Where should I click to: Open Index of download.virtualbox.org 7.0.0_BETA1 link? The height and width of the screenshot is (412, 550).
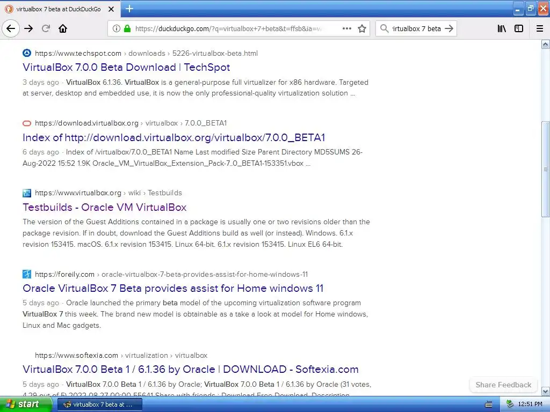click(173, 137)
